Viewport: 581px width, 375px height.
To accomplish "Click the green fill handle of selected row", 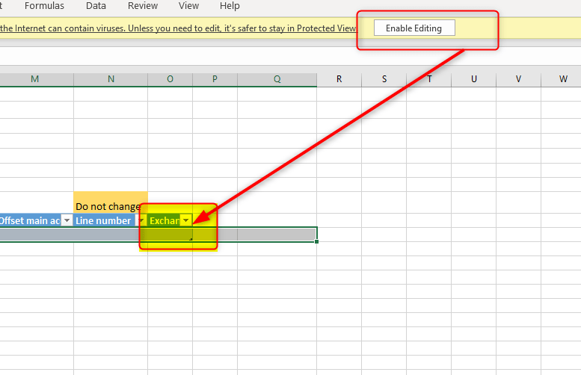I will [x=317, y=241].
